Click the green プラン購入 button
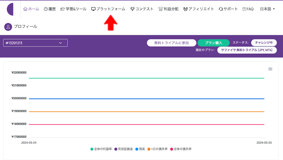Image resolution: width=283 pixels, height=160 pixels. point(214,43)
